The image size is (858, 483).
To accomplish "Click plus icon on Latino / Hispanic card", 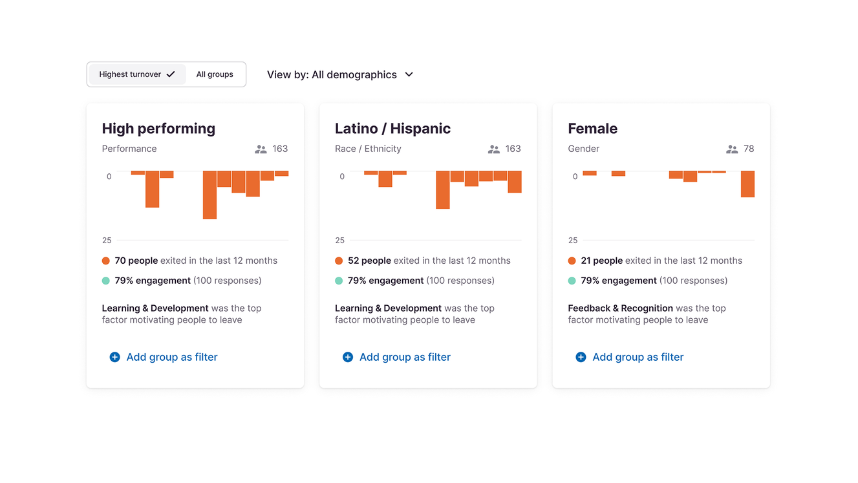I will point(348,357).
